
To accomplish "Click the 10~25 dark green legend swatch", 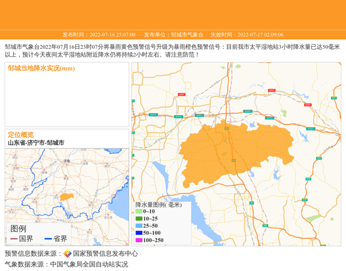I will click(139, 219).
